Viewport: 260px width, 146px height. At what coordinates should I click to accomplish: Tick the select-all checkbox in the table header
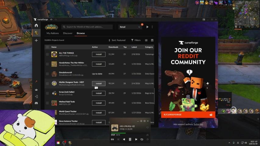(x=48, y=47)
